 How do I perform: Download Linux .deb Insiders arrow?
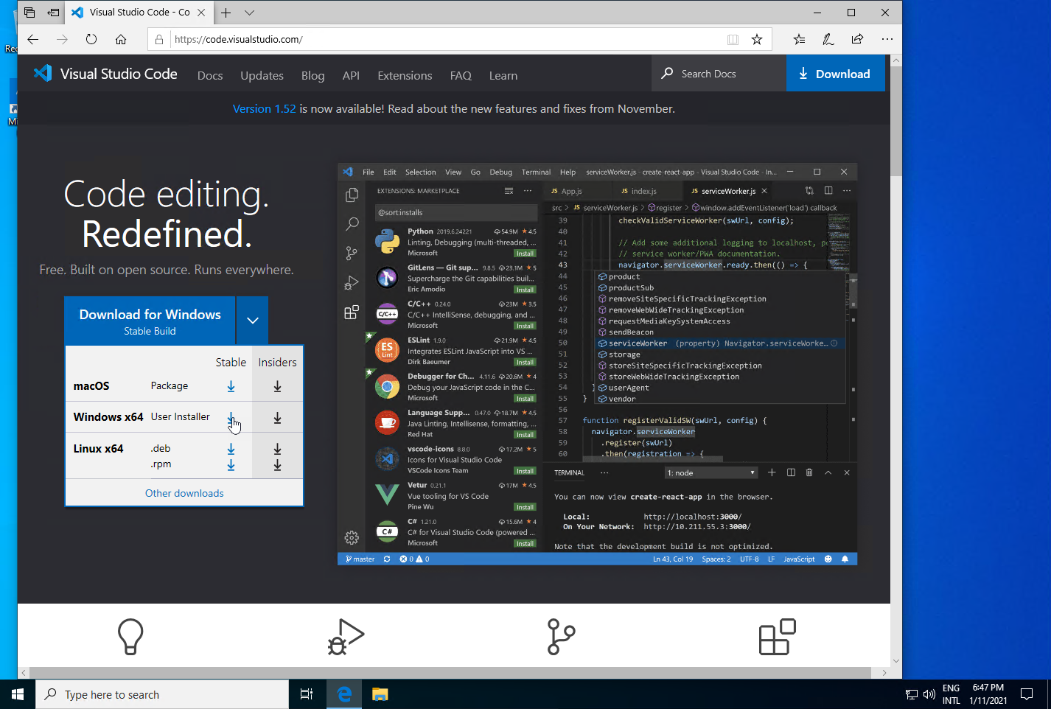point(277,449)
